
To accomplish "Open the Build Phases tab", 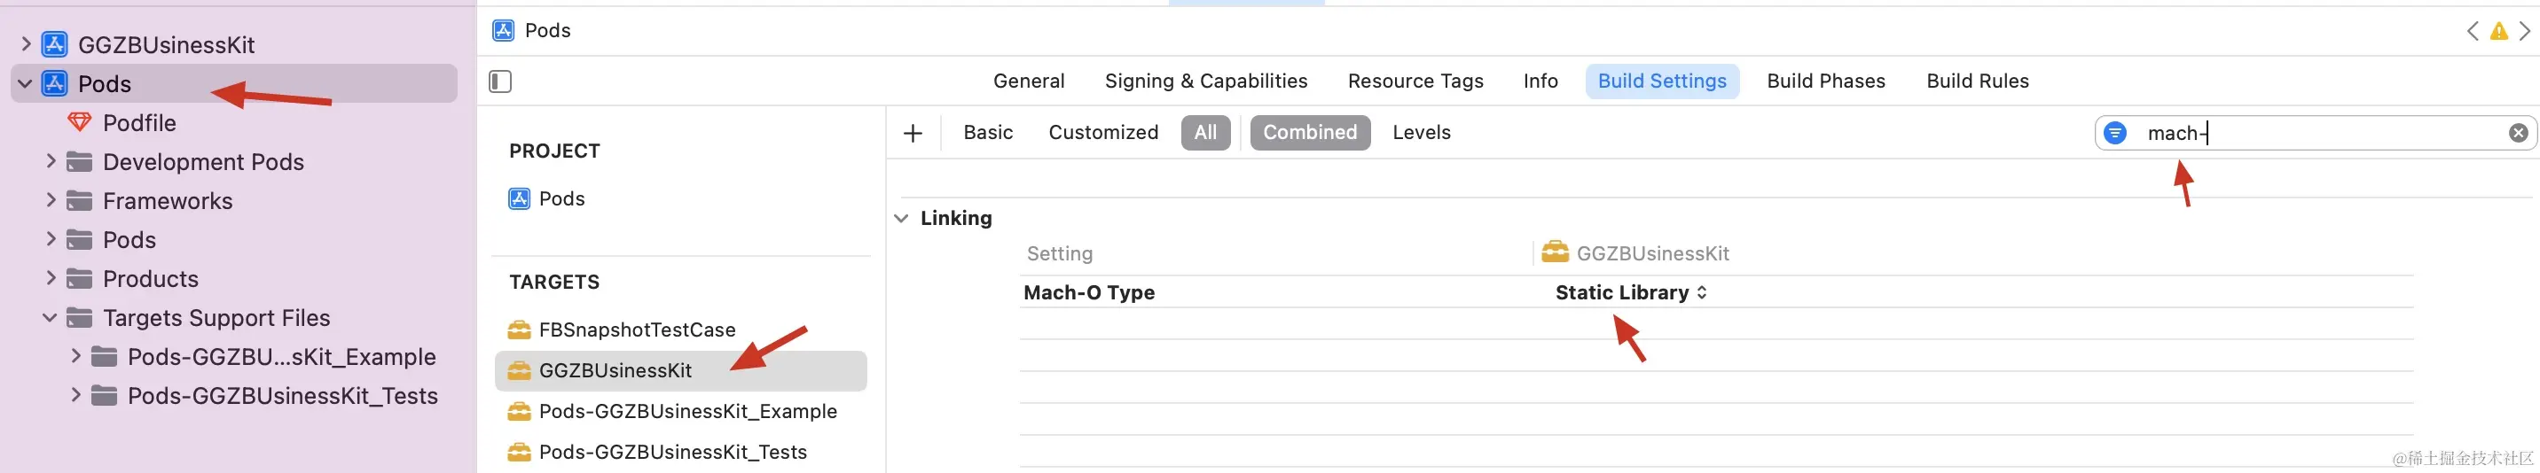I will click(x=1825, y=81).
